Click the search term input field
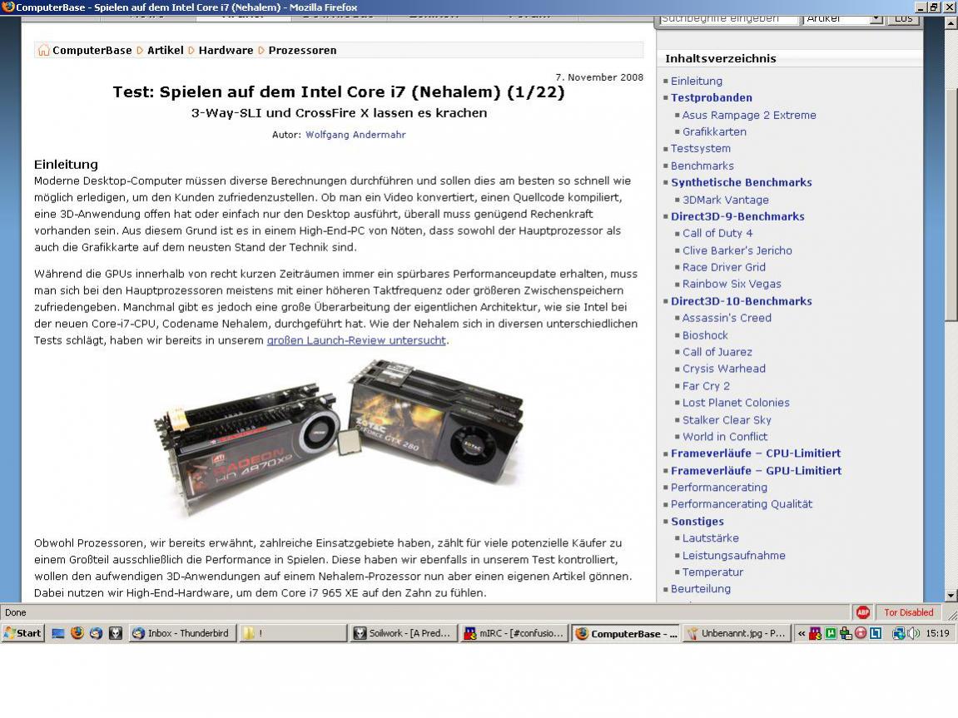958x718 pixels. pos(729,19)
